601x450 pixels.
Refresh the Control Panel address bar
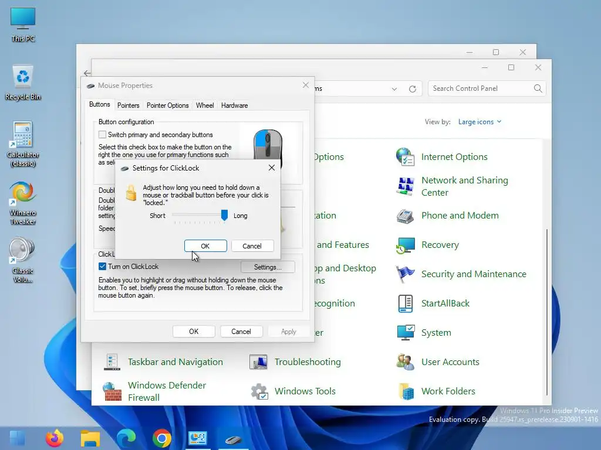[x=413, y=89]
